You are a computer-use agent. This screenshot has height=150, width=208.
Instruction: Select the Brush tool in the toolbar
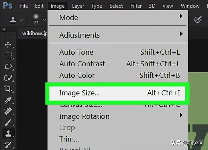pyautogui.click(x=8, y=122)
